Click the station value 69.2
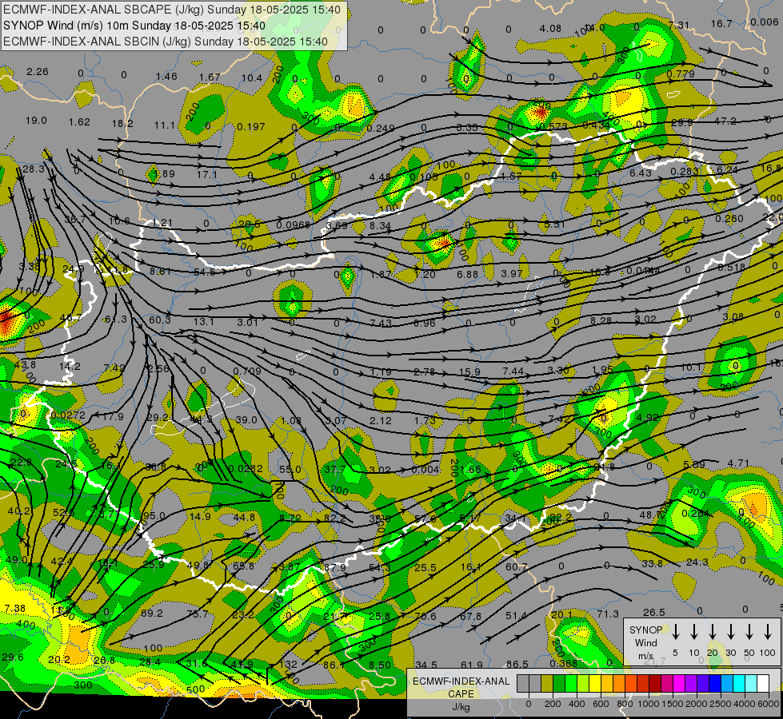The image size is (783, 719). 152,614
